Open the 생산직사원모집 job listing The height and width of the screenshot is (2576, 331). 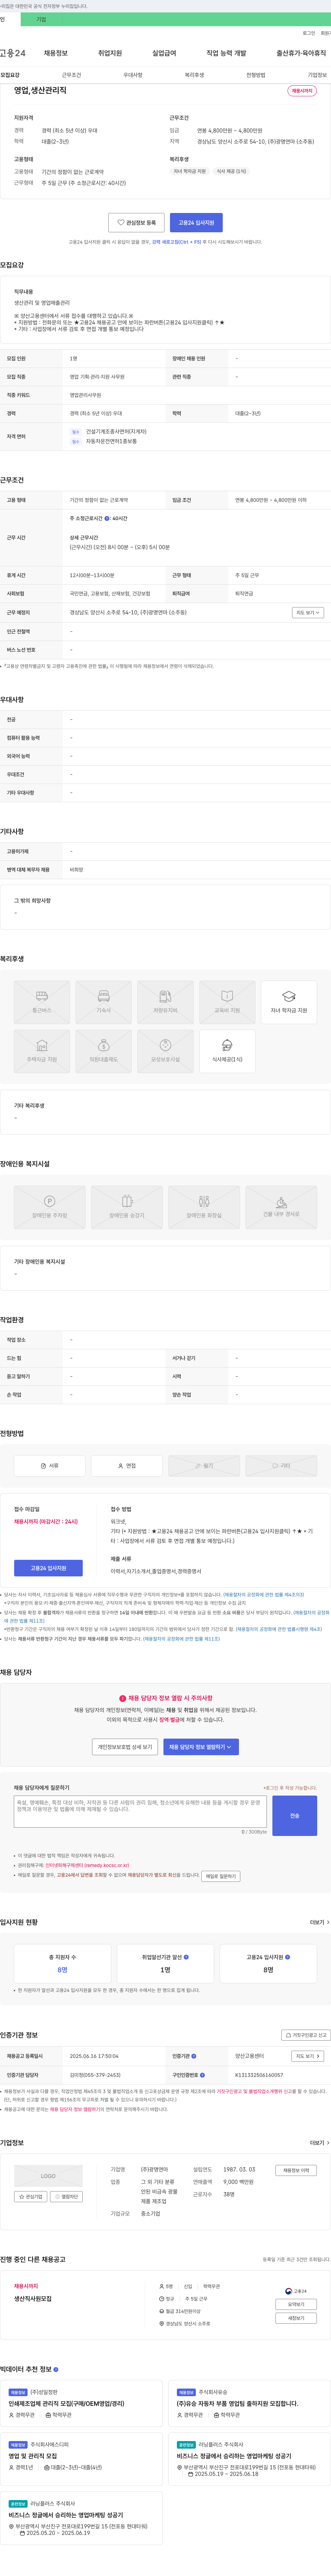point(33,2298)
